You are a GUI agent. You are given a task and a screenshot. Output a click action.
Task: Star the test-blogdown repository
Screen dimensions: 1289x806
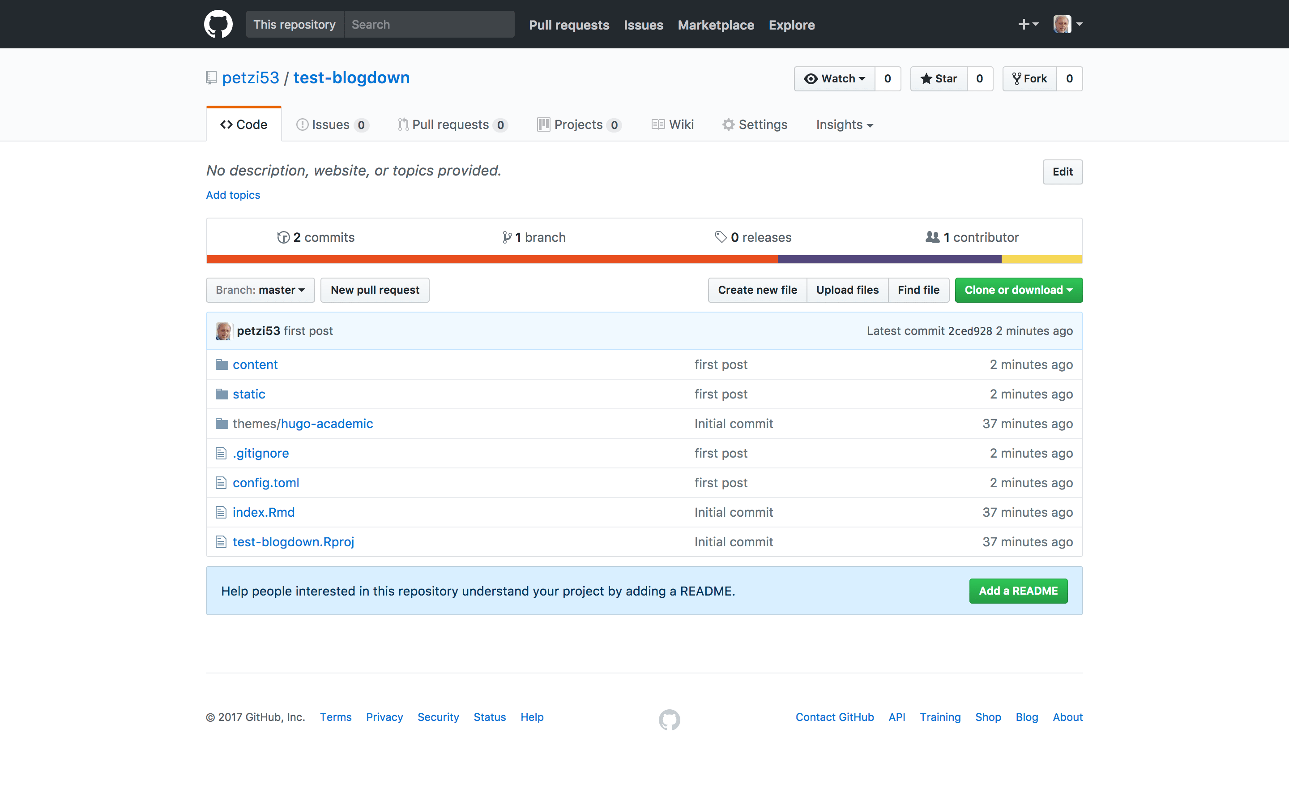[x=939, y=79]
